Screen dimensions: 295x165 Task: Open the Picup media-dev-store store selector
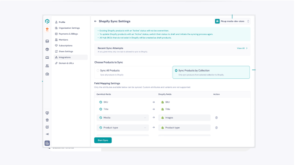(232, 21)
